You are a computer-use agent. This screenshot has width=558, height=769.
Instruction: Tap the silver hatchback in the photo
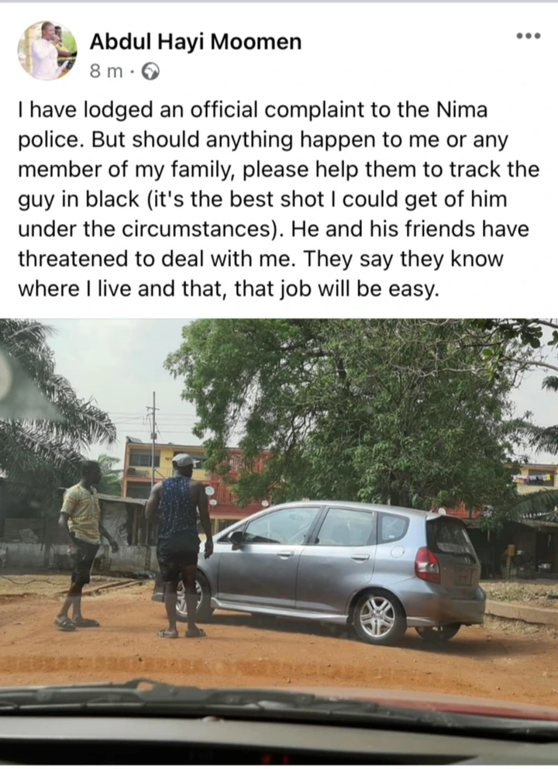332,571
